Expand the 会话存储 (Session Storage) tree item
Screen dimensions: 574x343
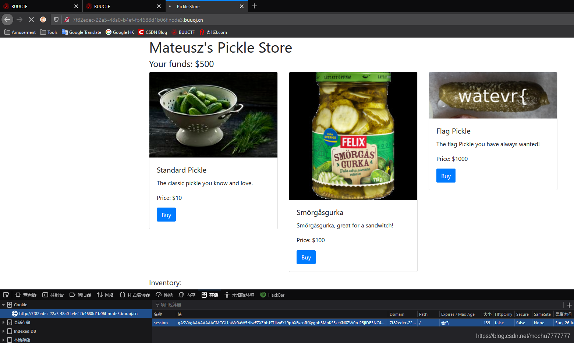pyautogui.click(x=3, y=322)
